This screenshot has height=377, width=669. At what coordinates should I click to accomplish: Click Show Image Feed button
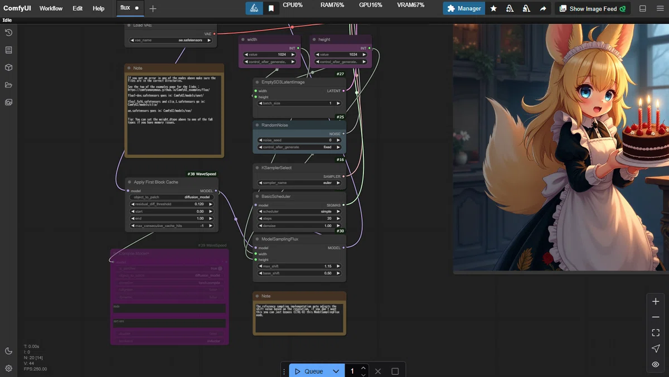(x=592, y=8)
